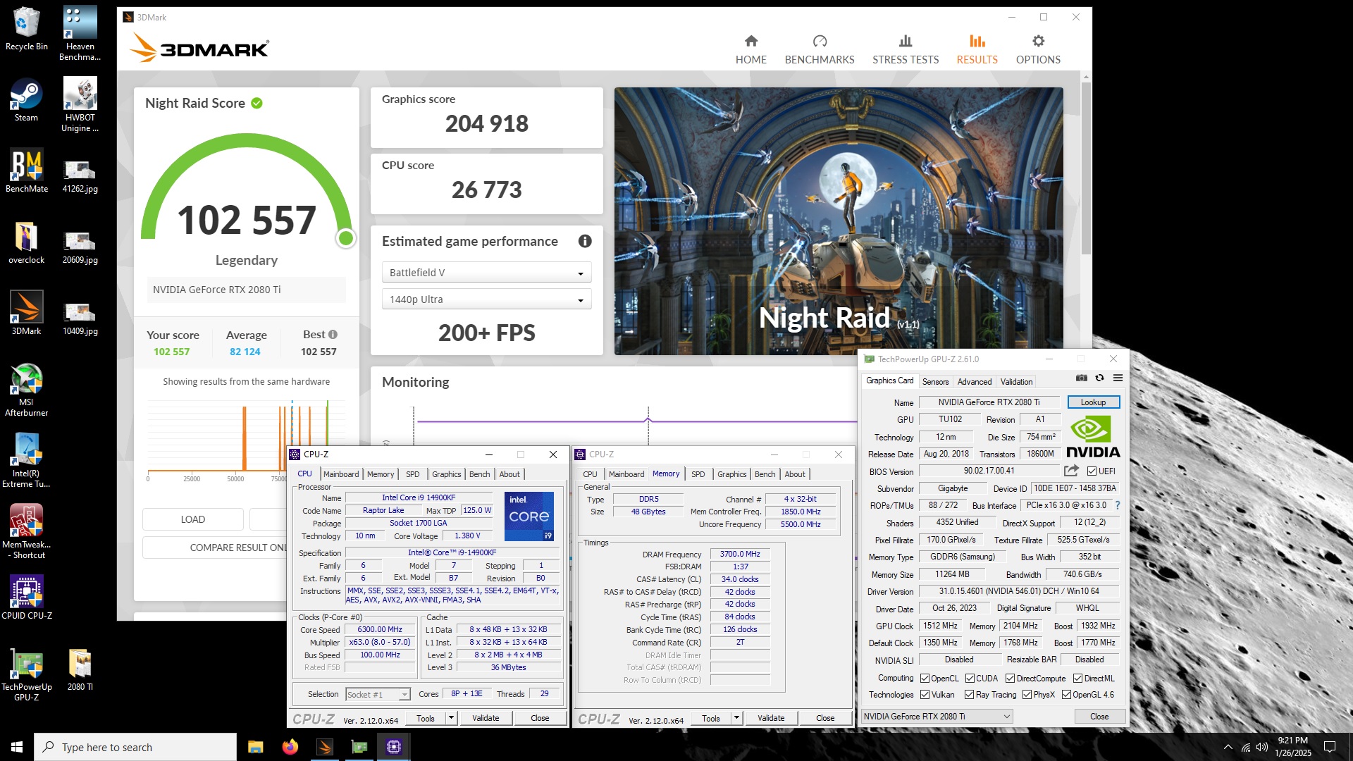Open the GPU-Z hamburger menu
Viewport: 1353px width, 761px height.
coord(1118,378)
